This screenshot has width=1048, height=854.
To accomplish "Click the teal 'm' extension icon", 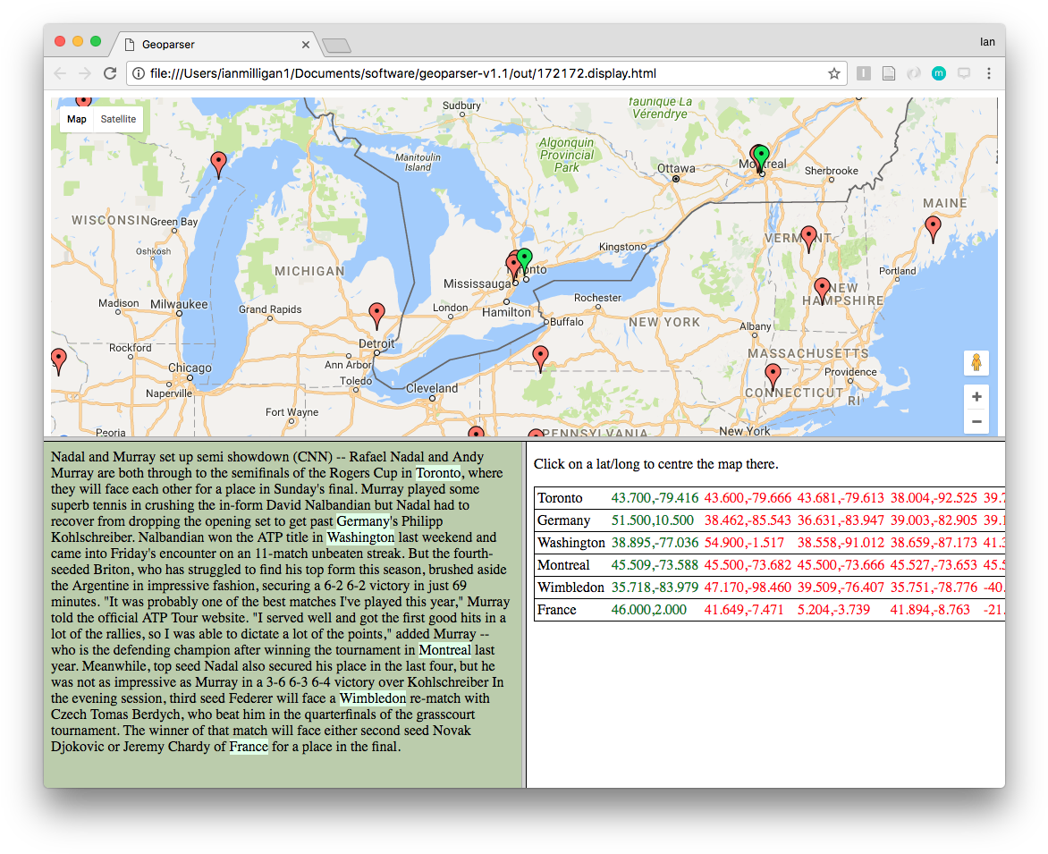I will pos(938,73).
